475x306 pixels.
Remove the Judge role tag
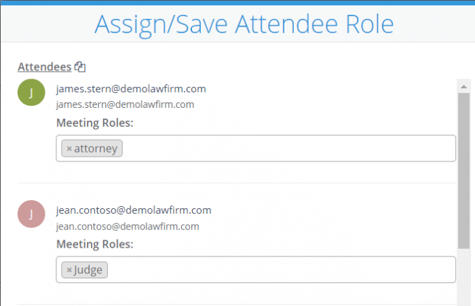[x=69, y=269]
